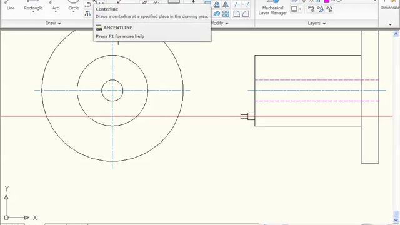Select the Chamfer icon in Modify panel
400x225 pixels.
click(x=246, y=14)
